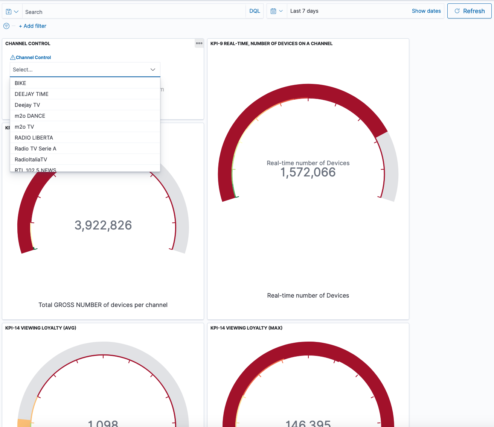Click into the Search query field
The width and height of the screenshot is (494, 427).
(132, 12)
